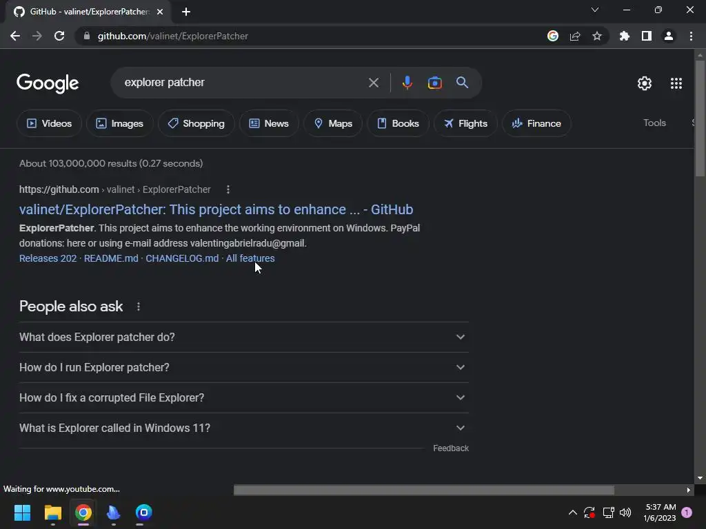
Task: Switch to the Flights filter
Action: click(465, 123)
